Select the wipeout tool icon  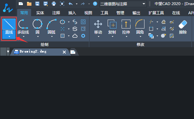coord(83,29)
